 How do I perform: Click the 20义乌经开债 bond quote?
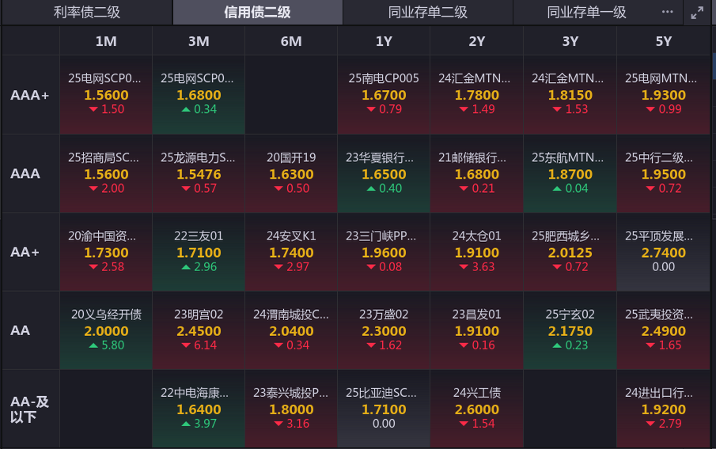pyautogui.click(x=106, y=330)
